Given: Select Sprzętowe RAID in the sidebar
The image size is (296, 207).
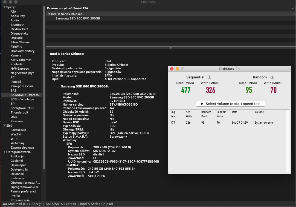Looking at the screenshot, I should pos(22,108).
